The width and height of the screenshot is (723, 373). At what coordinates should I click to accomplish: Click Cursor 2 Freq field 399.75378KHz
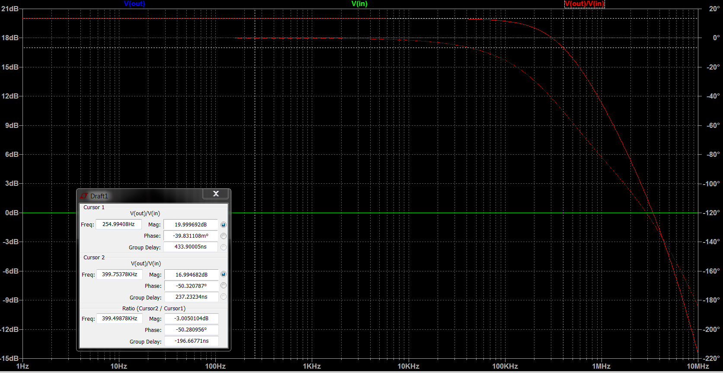point(119,274)
